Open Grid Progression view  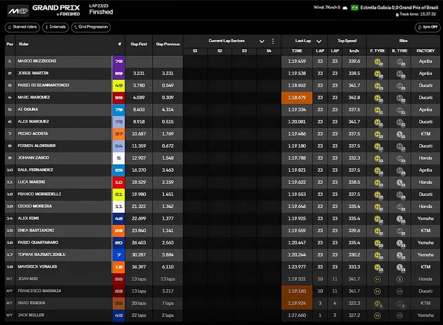[x=91, y=27]
